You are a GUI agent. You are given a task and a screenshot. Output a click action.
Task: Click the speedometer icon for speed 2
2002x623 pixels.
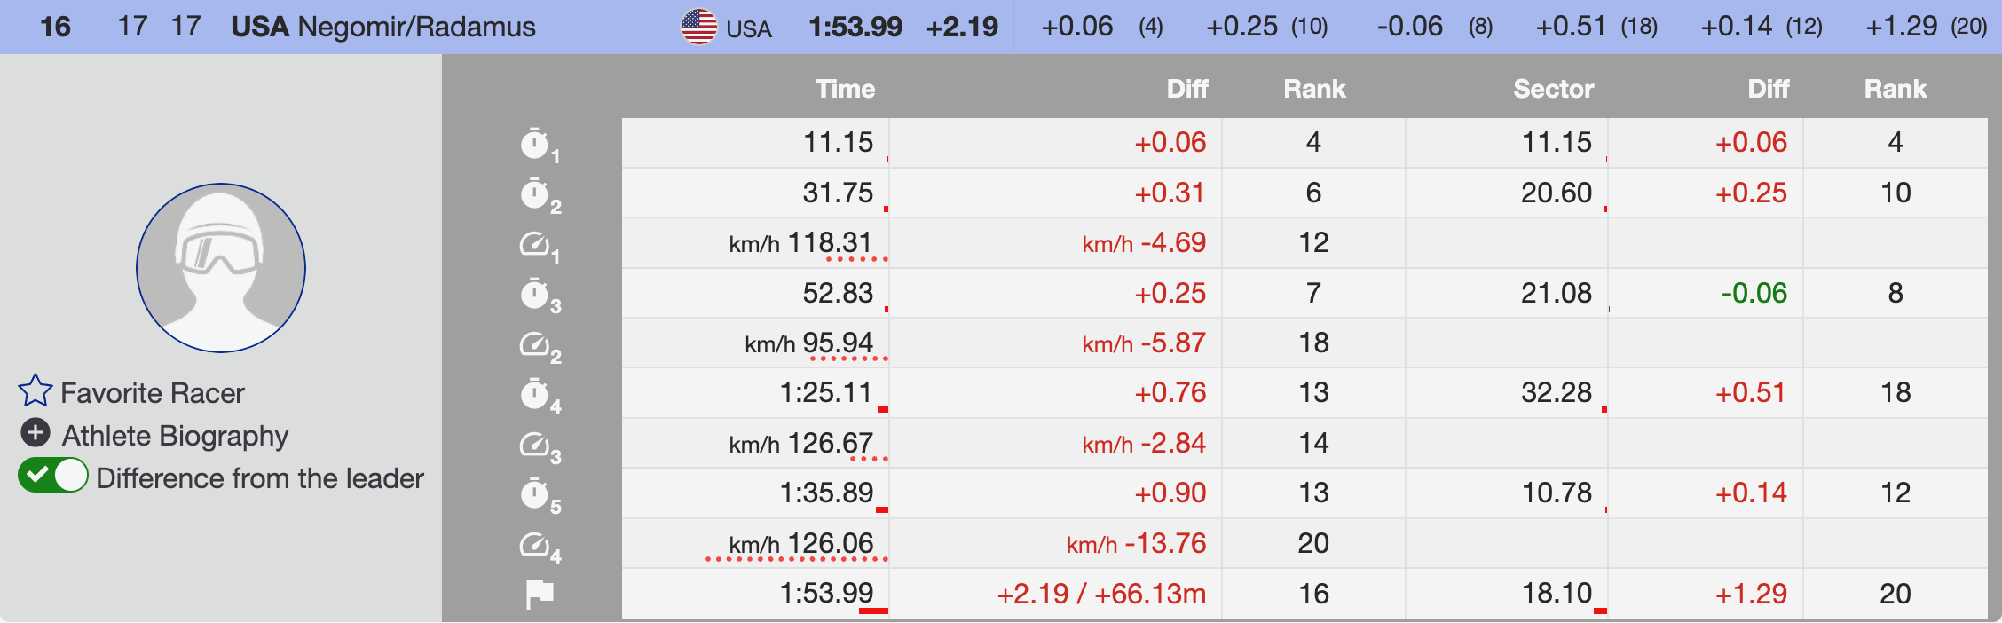coord(535,343)
